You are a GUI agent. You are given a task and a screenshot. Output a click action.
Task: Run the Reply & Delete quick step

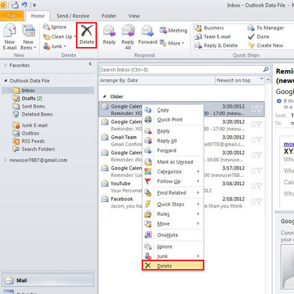click(x=216, y=45)
